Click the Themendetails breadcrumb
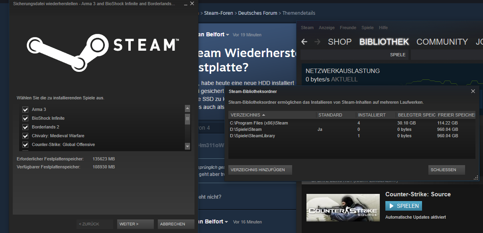Image resolution: width=483 pixels, height=233 pixels. (x=299, y=13)
